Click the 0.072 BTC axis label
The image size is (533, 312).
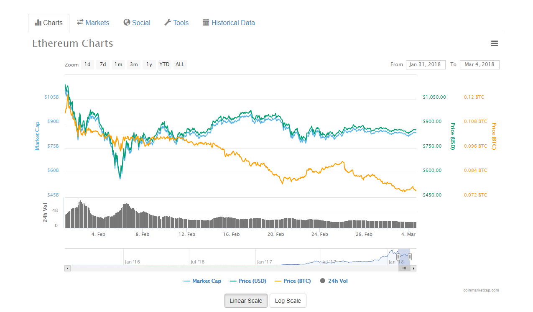click(x=475, y=195)
